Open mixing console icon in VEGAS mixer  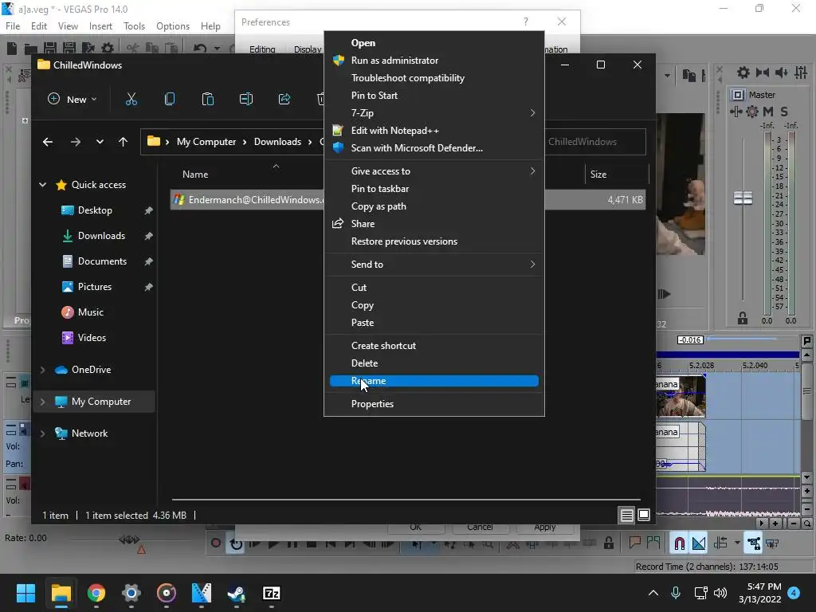[x=801, y=73]
